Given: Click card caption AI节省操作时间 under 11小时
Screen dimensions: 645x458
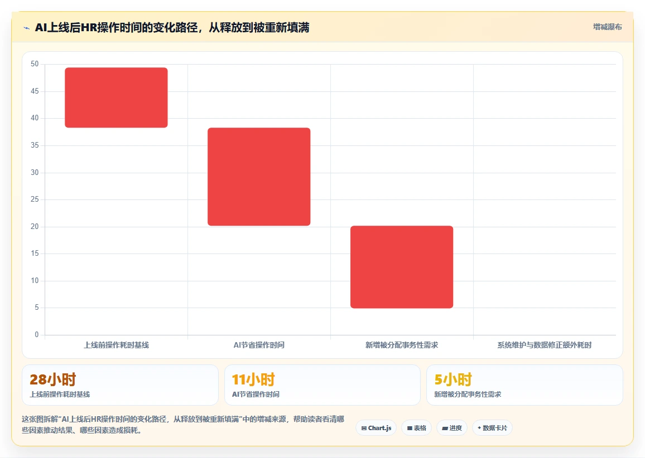Looking at the screenshot, I should click(x=256, y=394).
